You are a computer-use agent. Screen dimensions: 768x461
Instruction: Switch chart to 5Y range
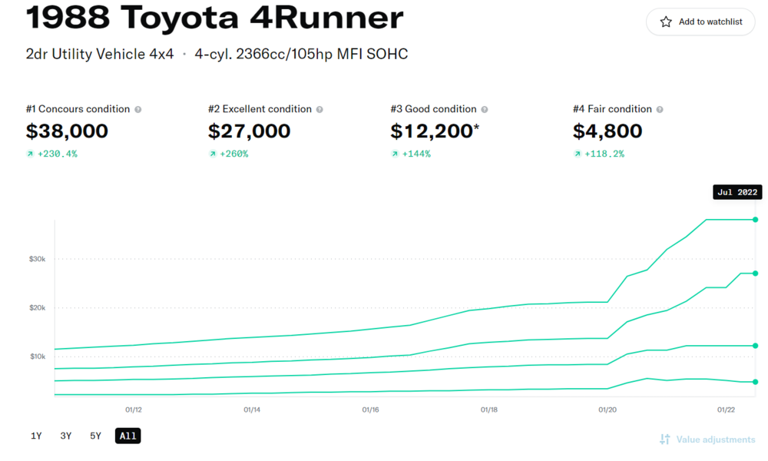(x=95, y=436)
